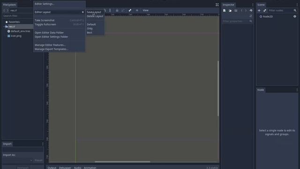
Task: Click the Preset button in Import
Action: 38,160
